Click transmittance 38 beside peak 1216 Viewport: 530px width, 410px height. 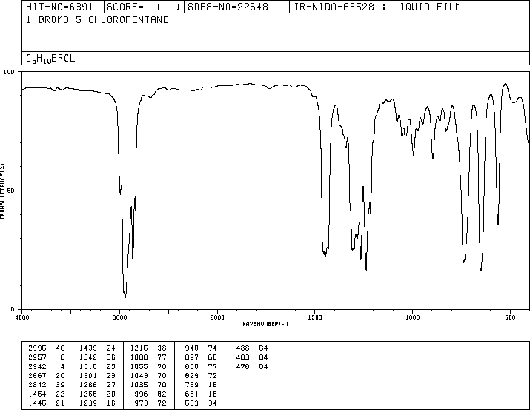tap(162, 348)
